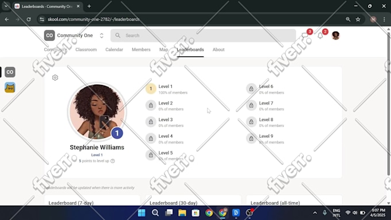Click the Level 6 lock icon
The height and width of the screenshot is (220, 391).
pyautogui.click(x=251, y=88)
